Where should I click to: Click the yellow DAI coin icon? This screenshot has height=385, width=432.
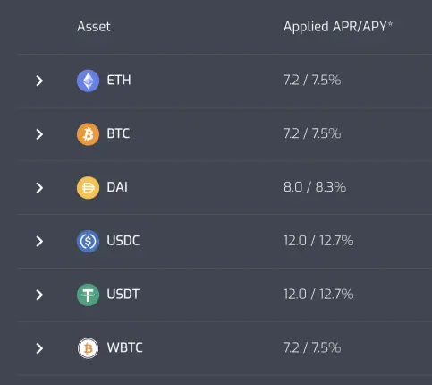coord(88,188)
